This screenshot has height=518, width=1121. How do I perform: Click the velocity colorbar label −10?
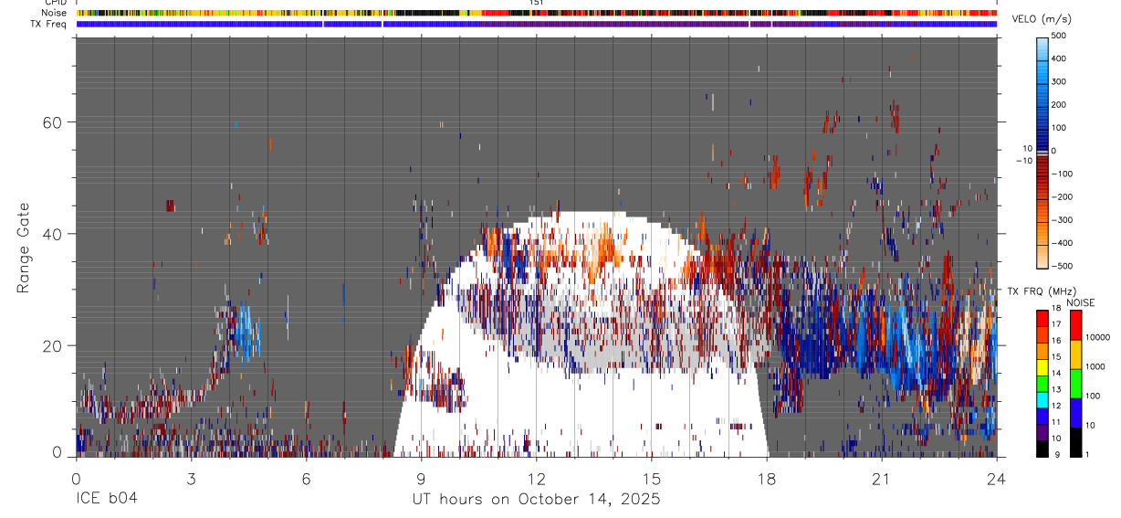click(x=1023, y=161)
